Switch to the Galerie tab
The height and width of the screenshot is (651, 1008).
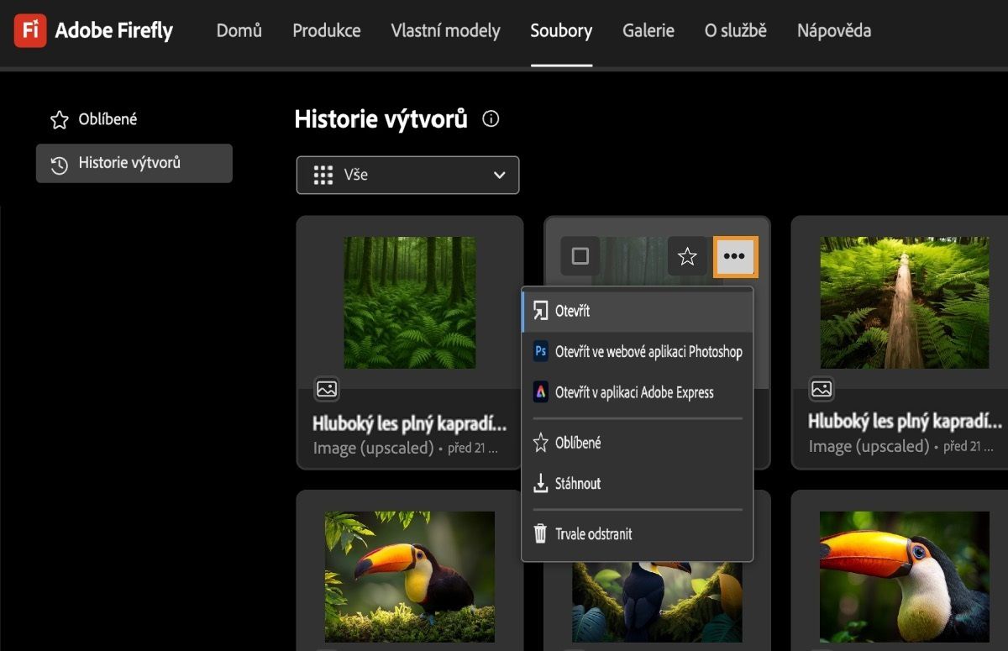(x=648, y=31)
